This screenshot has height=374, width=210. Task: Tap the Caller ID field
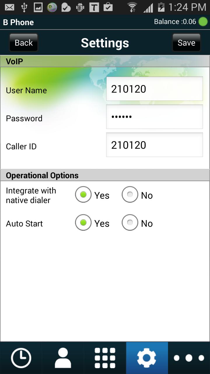[x=154, y=145]
